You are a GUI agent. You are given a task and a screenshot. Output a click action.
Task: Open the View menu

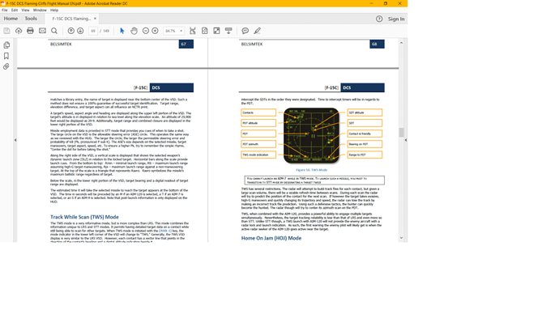coord(25,11)
